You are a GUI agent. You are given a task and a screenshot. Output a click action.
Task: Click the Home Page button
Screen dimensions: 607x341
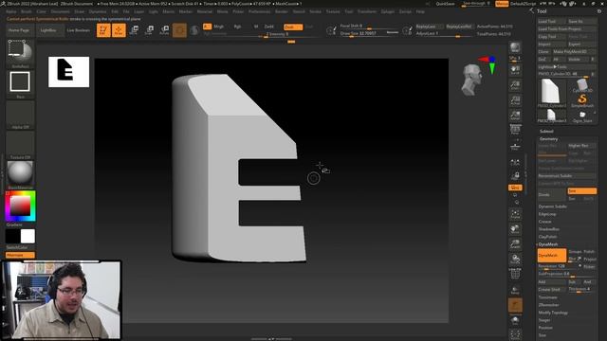point(19,30)
